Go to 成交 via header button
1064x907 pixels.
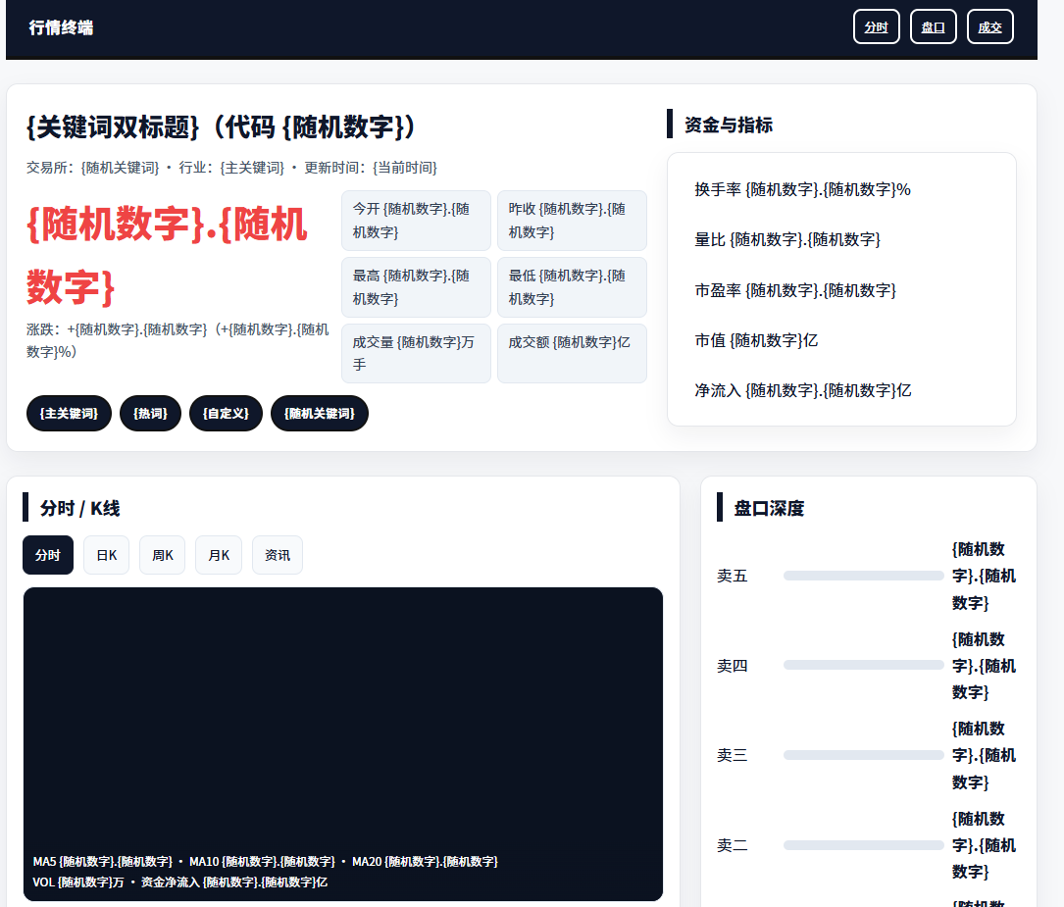tap(989, 27)
